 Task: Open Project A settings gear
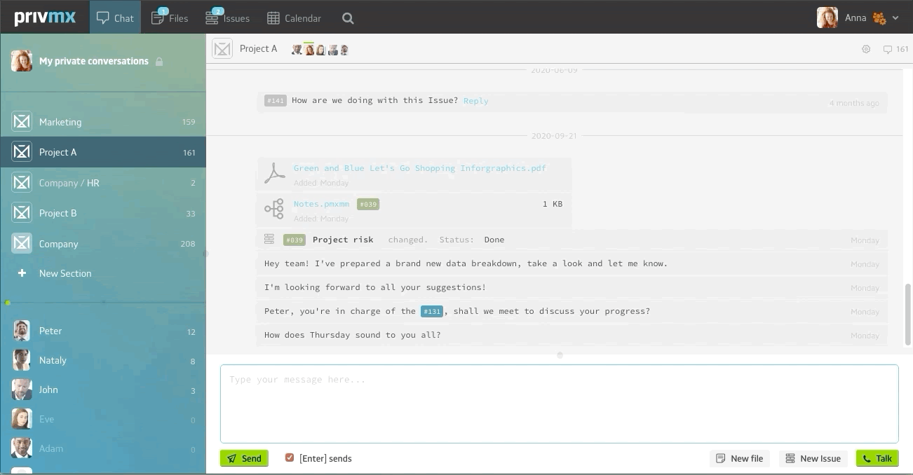pos(866,49)
